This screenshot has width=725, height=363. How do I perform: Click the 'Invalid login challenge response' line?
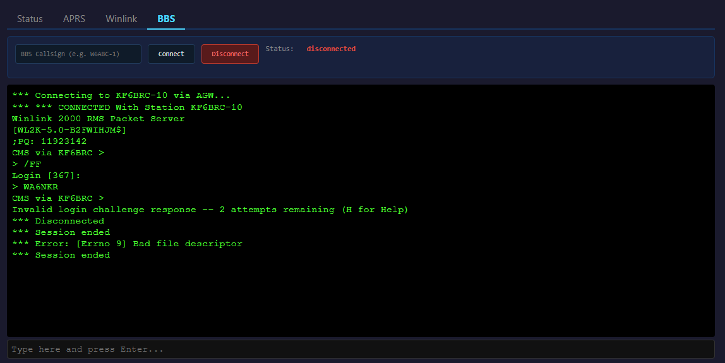coord(210,210)
